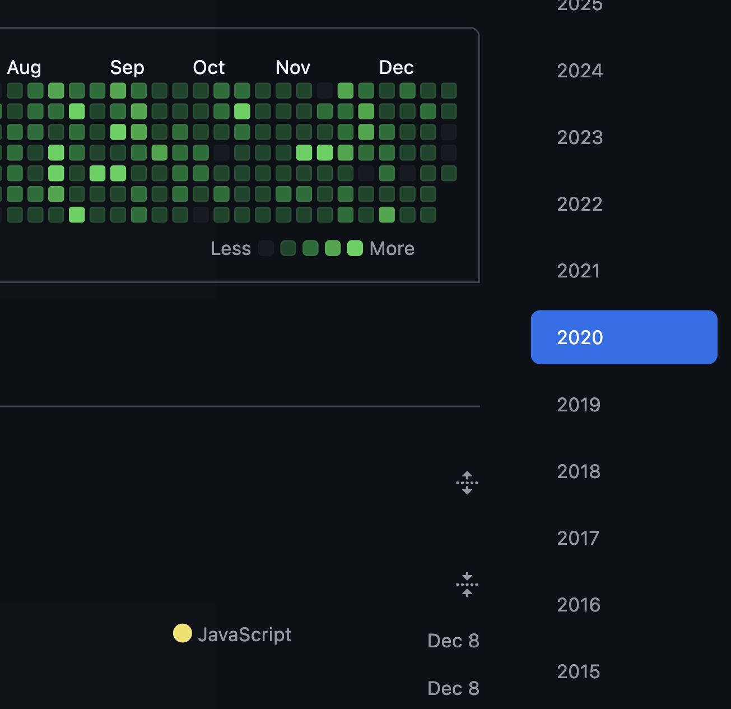Click the JavaScript language label

[x=244, y=634]
